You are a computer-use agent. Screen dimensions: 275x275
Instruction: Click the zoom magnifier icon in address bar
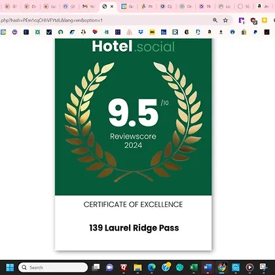coord(215,20)
